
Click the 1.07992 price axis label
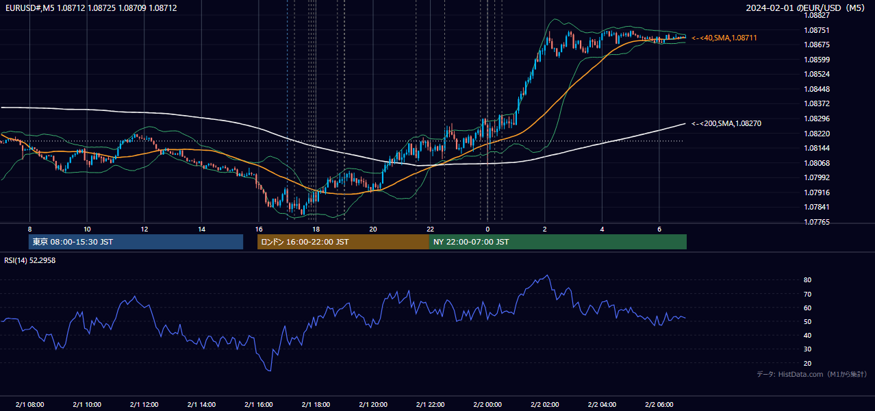pos(817,177)
